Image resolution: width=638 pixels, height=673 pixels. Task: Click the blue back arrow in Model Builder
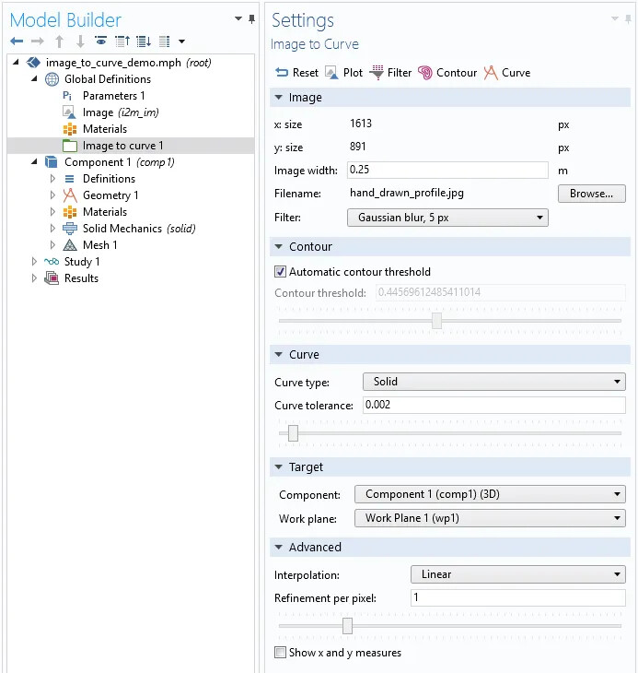click(17, 41)
